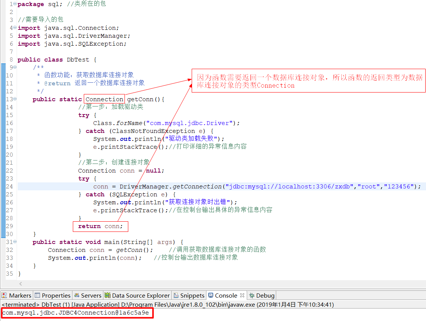
Task: Click line number 13 in the gutter
Action: [9, 99]
